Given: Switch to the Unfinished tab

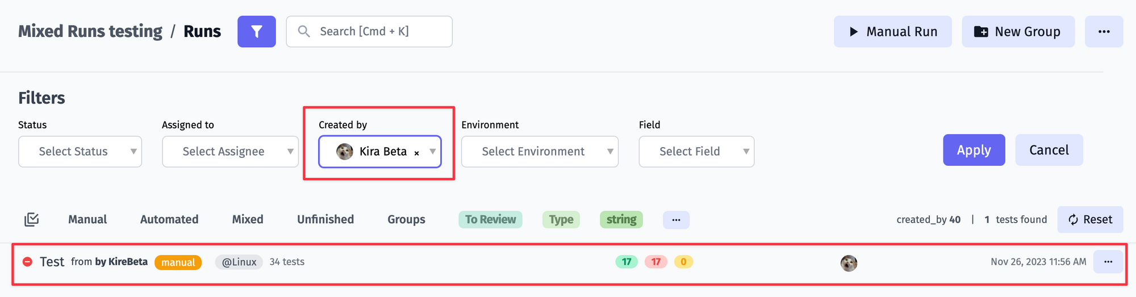Looking at the screenshot, I should pyautogui.click(x=325, y=219).
